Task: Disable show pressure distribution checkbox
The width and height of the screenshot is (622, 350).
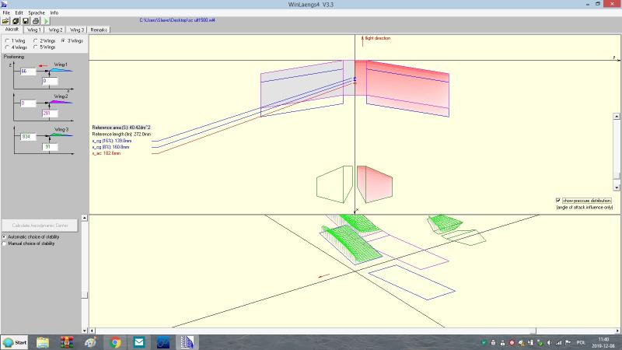Action: point(558,201)
